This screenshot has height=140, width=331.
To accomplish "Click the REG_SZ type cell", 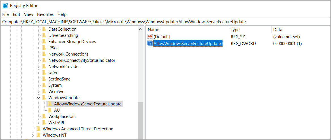I will (238, 37).
